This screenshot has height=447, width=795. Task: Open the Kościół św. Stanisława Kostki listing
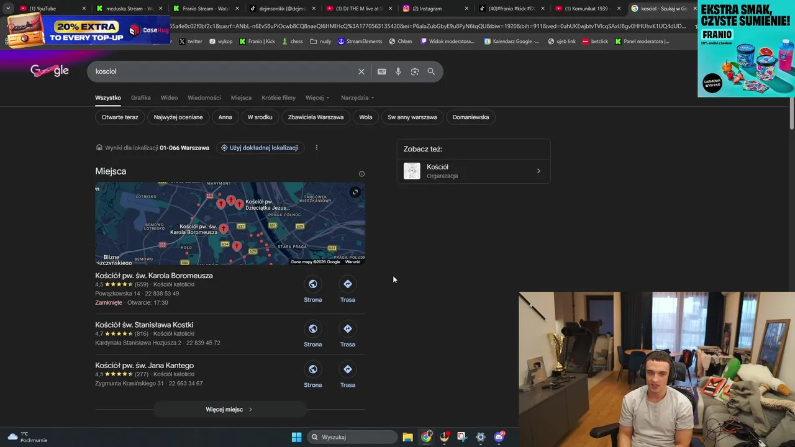(x=144, y=325)
